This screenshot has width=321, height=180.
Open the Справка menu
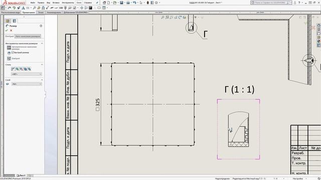pos(88,2)
